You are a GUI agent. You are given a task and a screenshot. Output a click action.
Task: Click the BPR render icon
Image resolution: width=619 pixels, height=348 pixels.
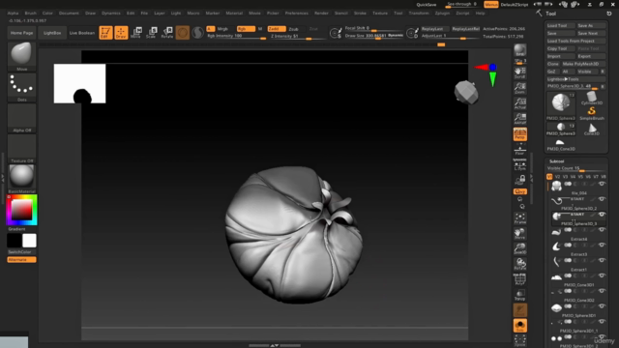520,50
